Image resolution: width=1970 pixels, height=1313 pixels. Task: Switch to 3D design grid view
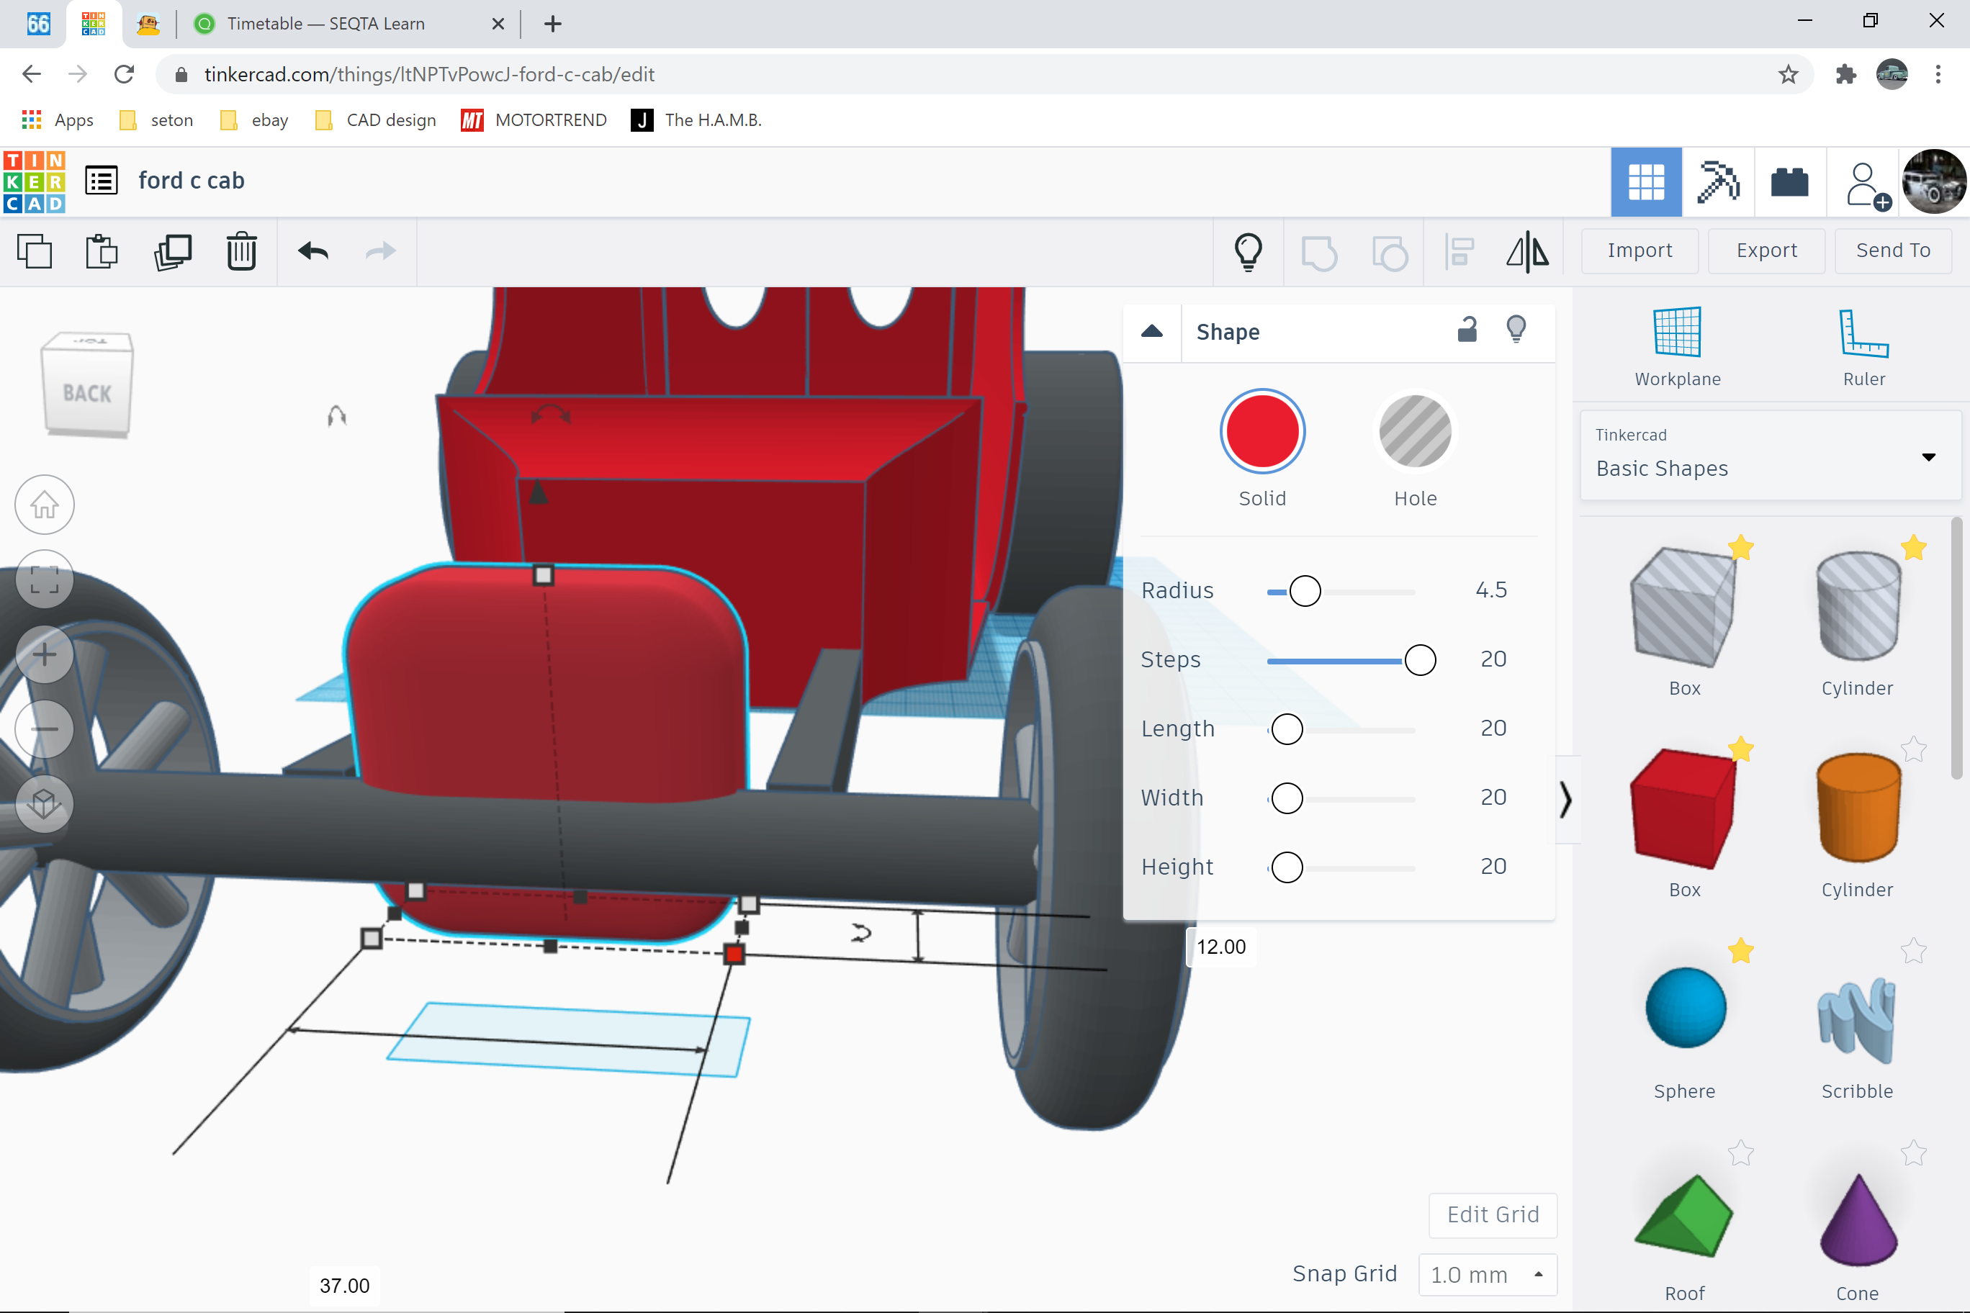pyautogui.click(x=1646, y=181)
